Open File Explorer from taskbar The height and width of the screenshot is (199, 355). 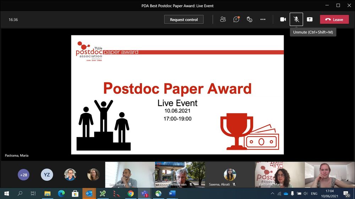coord(47,193)
